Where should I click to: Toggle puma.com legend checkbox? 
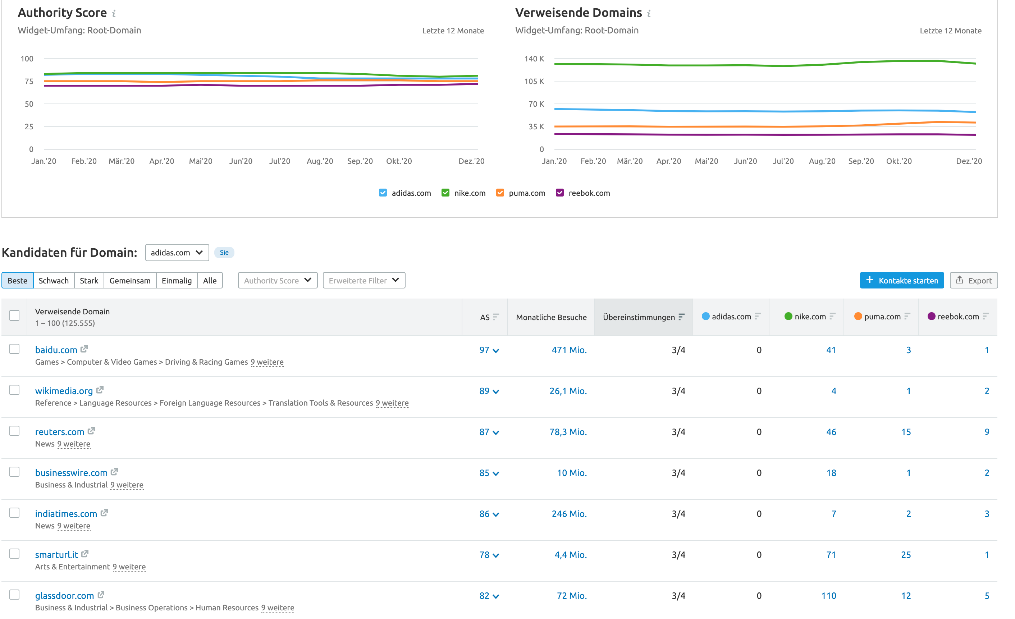coord(500,193)
